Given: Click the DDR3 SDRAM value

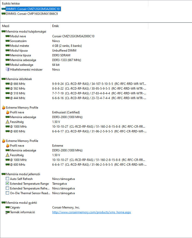Looking at the screenshot, I should 61,55.
